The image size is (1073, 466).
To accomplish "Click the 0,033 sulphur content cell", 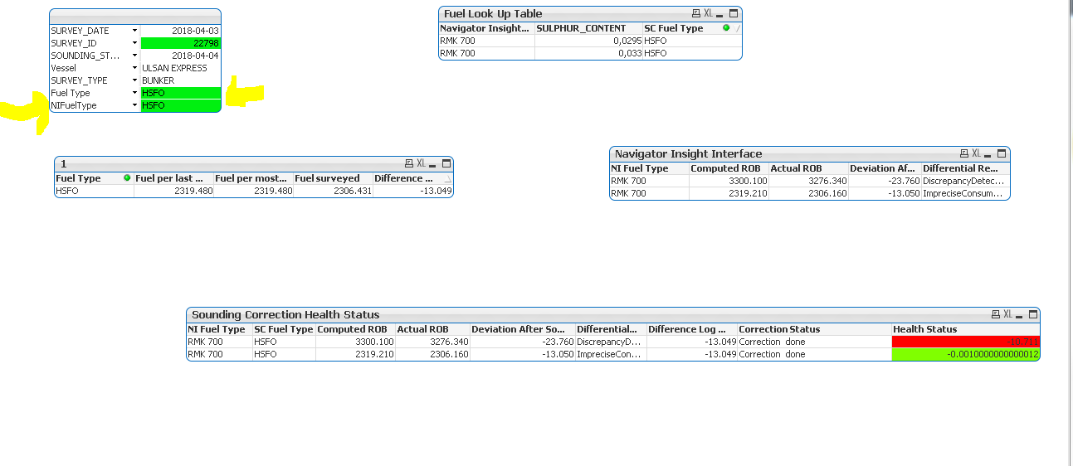I will click(x=588, y=53).
